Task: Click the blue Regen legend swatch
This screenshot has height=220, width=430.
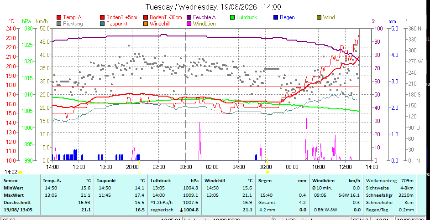Action: [x=275, y=17]
